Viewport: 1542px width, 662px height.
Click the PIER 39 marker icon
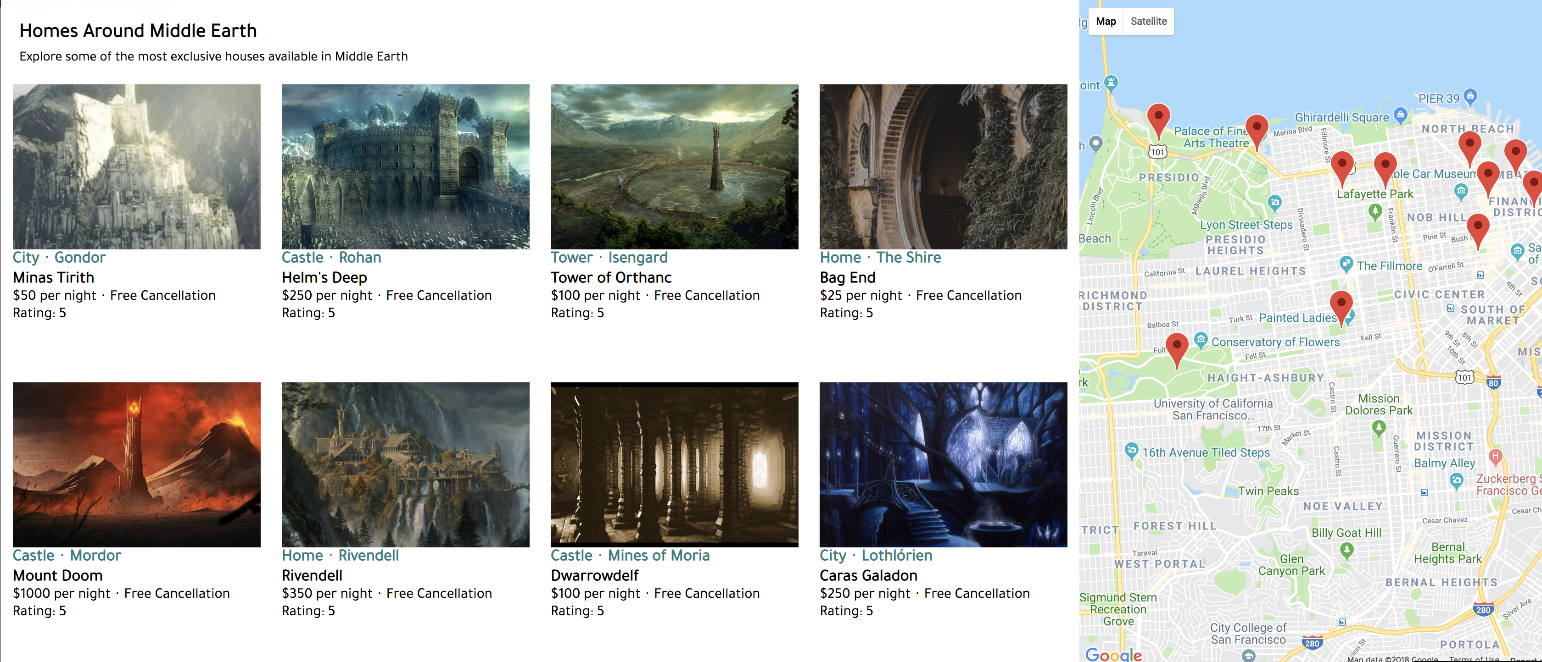1470,96
